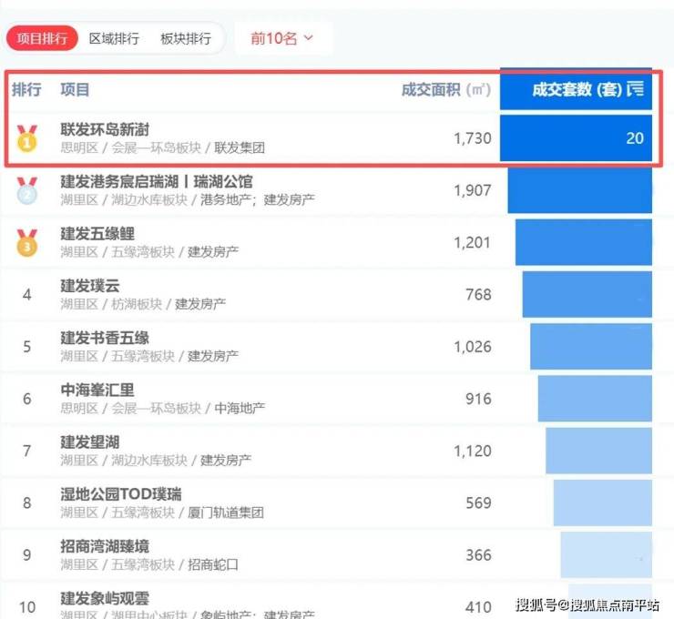This screenshot has width=674, height=619.
Task: Click the sort icon beside 成交套数
Action: (636, 88)
